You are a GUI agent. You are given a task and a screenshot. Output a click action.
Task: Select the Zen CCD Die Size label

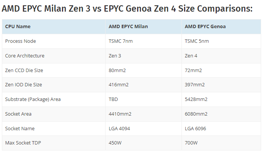(x=24, y=70)
